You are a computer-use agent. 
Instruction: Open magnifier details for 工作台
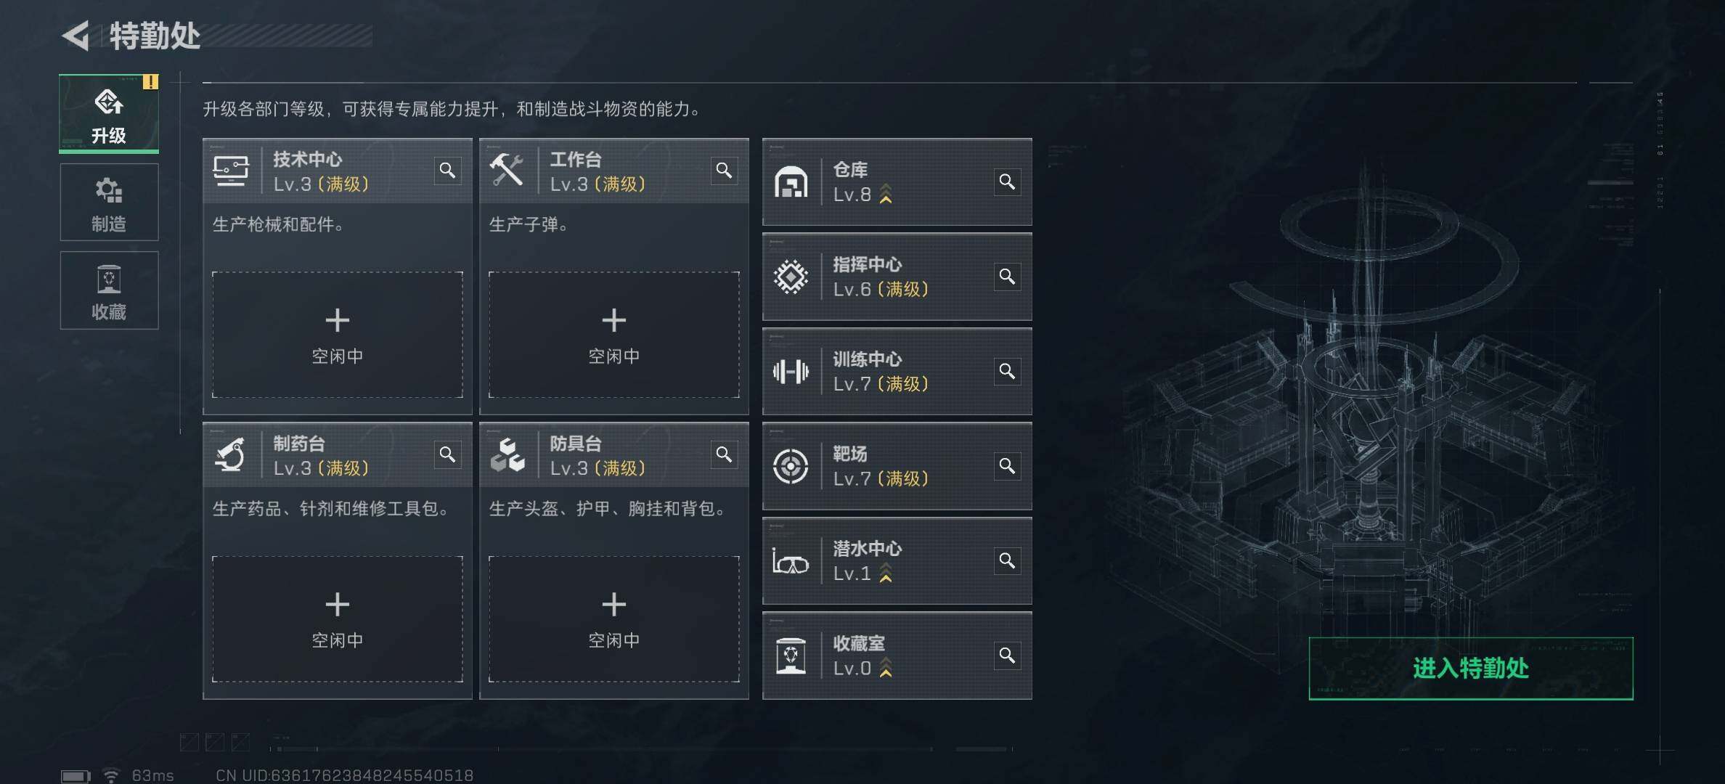724,171
